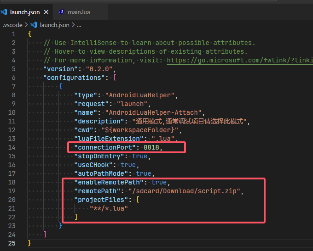Click the remotePath string /sdcard/Download/script.zip
The width and height of the screenshot is (313, 251).
coord(184,191)
